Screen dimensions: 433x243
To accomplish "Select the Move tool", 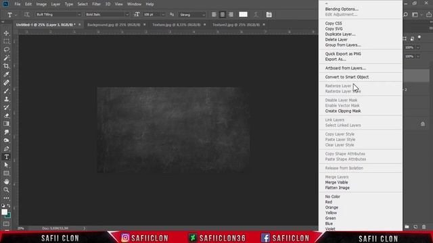I will coord(6,33).
